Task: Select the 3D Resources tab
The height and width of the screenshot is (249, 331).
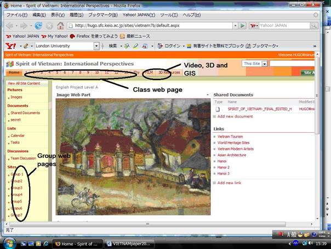Action: 169,72
